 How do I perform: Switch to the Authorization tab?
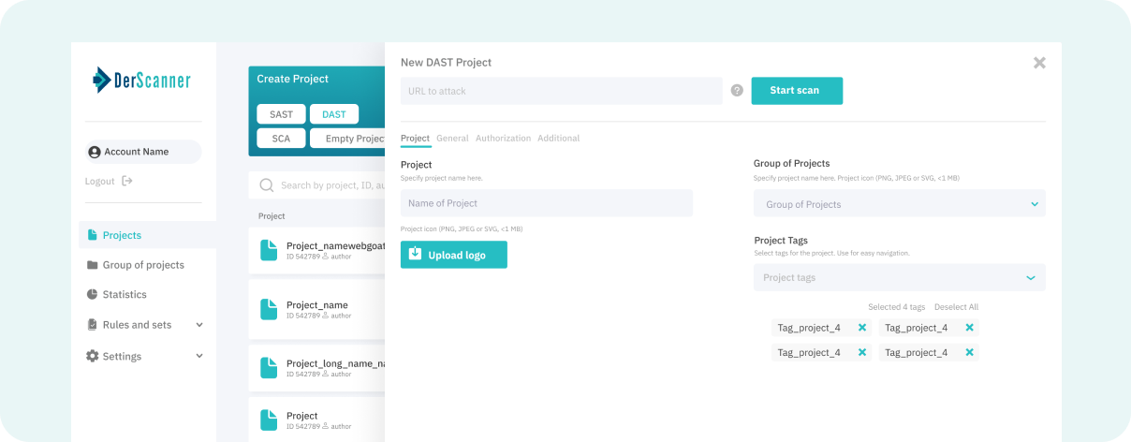(x=503, y=139)
